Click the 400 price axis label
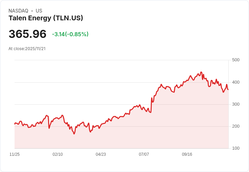The image size is (249, 172). 236,82
